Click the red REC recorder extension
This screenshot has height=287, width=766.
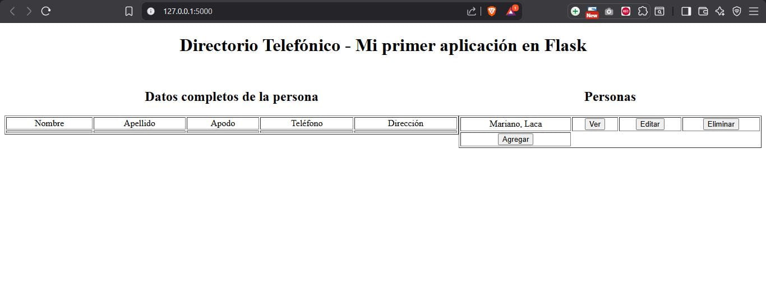pos(626,11)
